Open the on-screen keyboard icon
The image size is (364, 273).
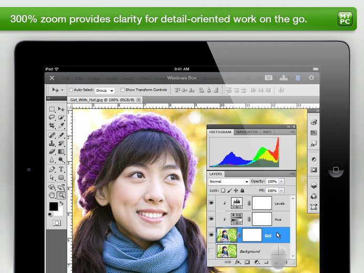click(268, 78)
